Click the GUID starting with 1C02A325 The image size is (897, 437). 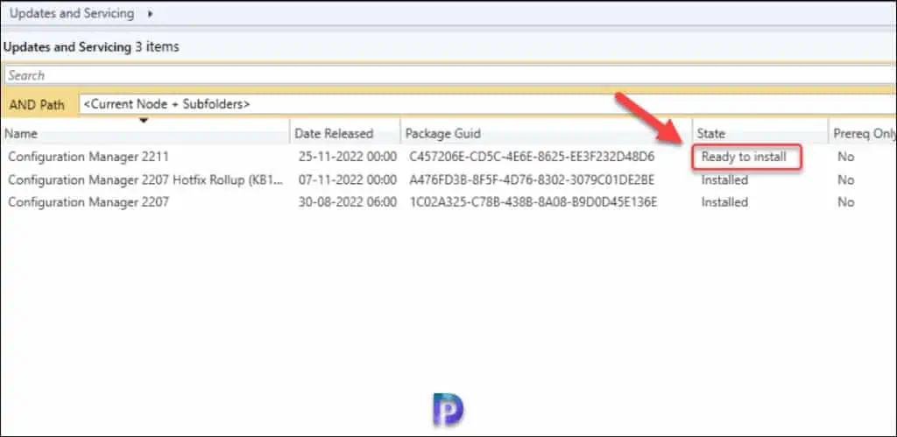[533, 202]
